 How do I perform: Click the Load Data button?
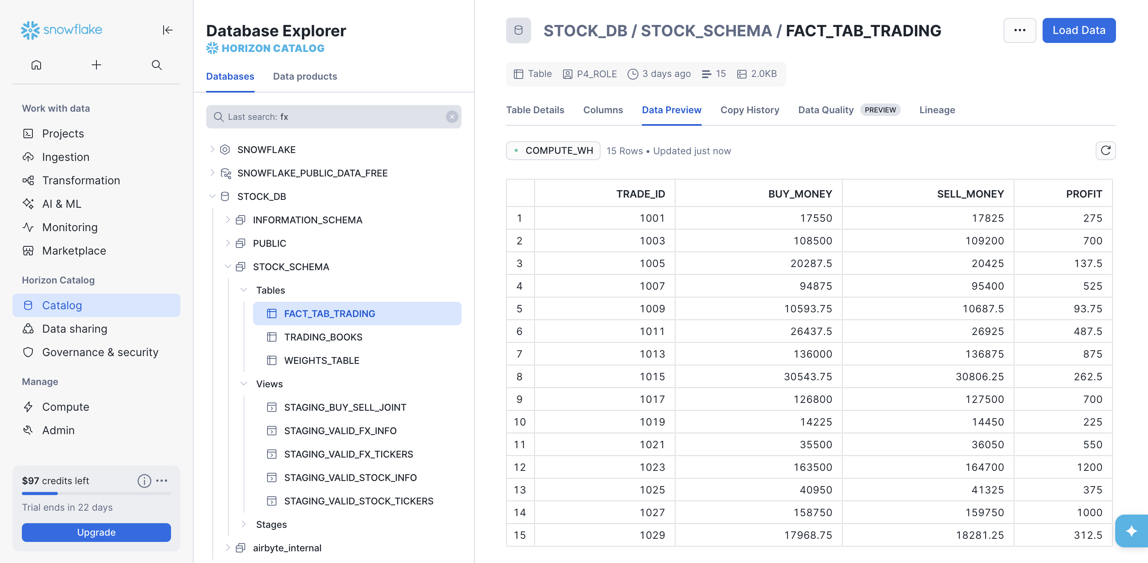(1078, 30)
